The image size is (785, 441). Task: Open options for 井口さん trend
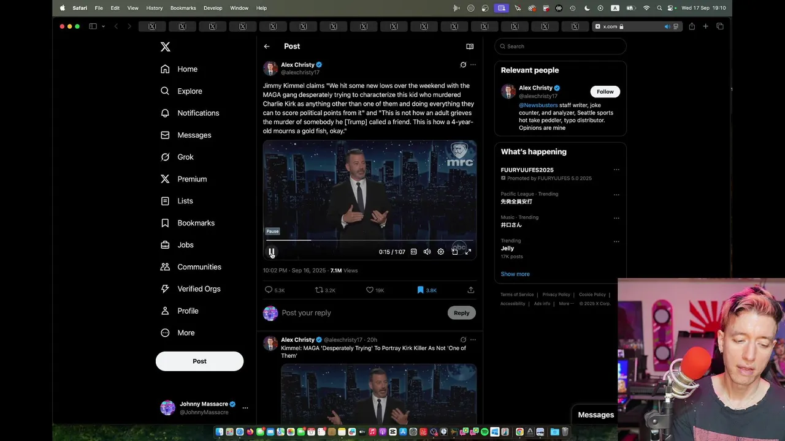(x=616, y=218)
